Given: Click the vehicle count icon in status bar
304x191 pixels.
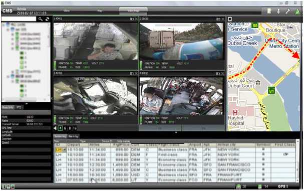Looking at the screenshot, I should pos(239,186).
